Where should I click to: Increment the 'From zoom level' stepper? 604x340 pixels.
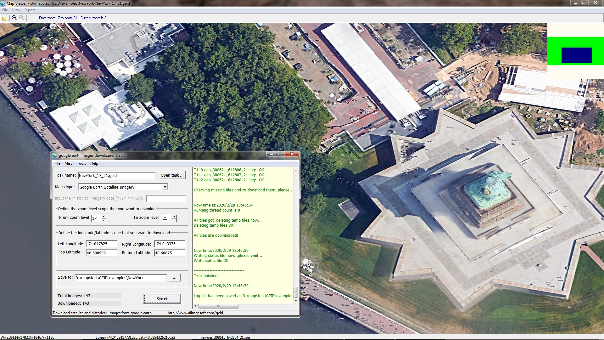[x=104, y=216]
